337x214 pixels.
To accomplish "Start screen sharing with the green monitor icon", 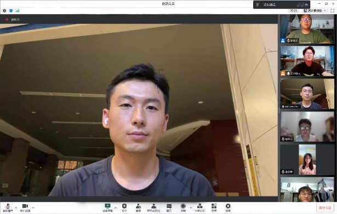I will click(107, 207).
